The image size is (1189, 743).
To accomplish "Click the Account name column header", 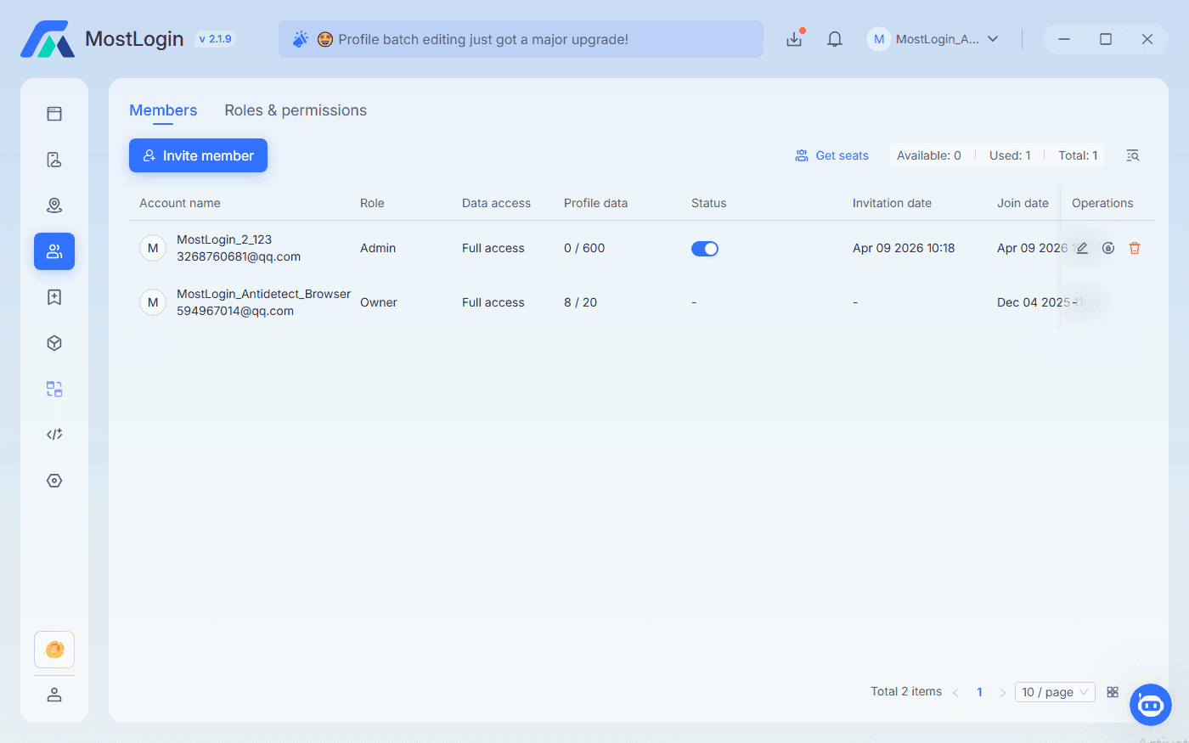I will coord(180,203).
